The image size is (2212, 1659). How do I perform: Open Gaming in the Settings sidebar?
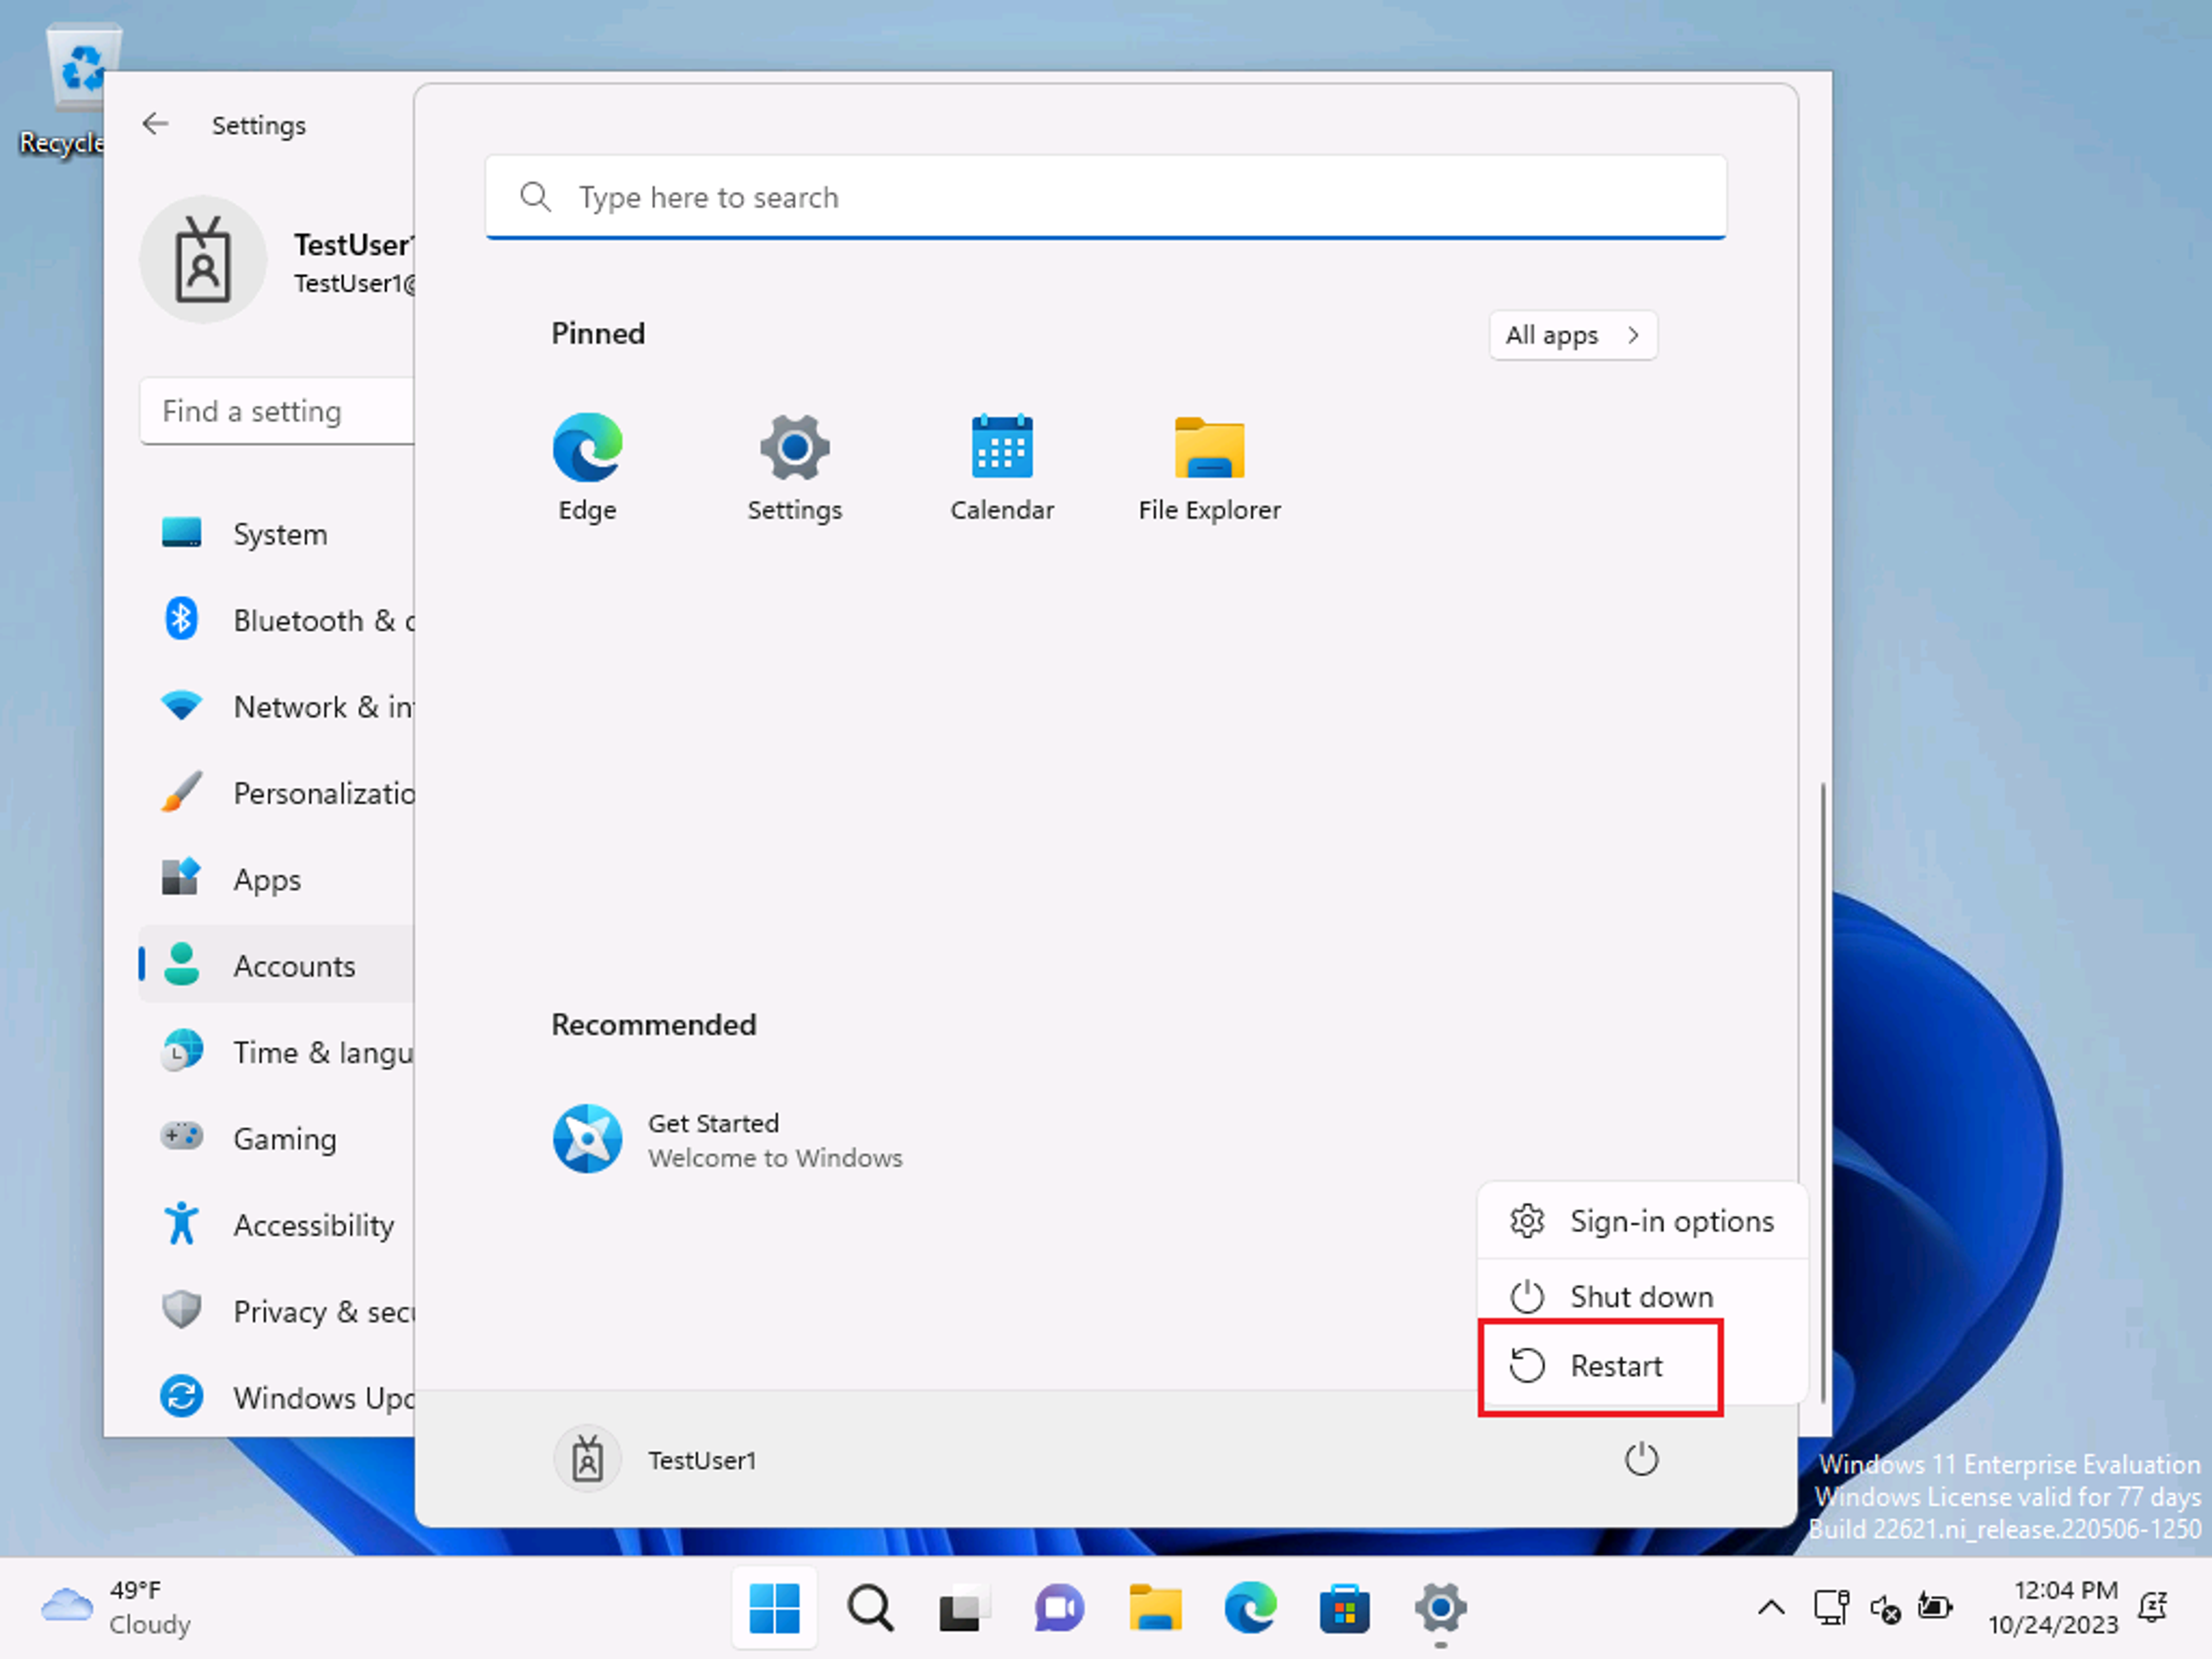click(x=277, y=1139)
